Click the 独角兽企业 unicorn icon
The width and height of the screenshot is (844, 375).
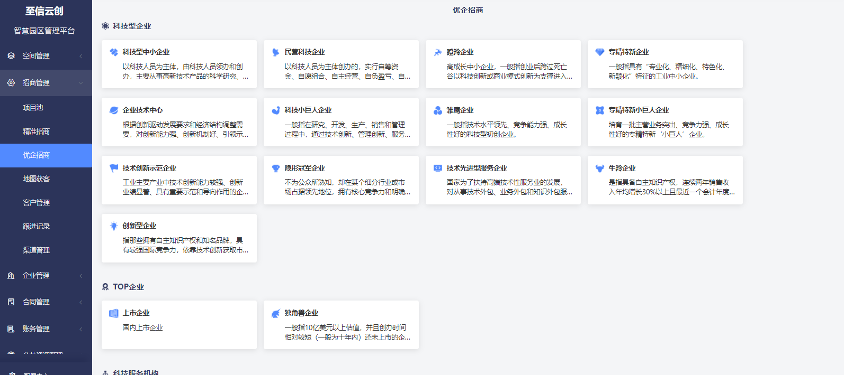tap(275, 313)
